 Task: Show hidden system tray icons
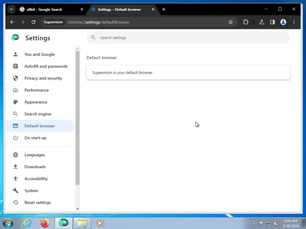click(x=254, y=223)
